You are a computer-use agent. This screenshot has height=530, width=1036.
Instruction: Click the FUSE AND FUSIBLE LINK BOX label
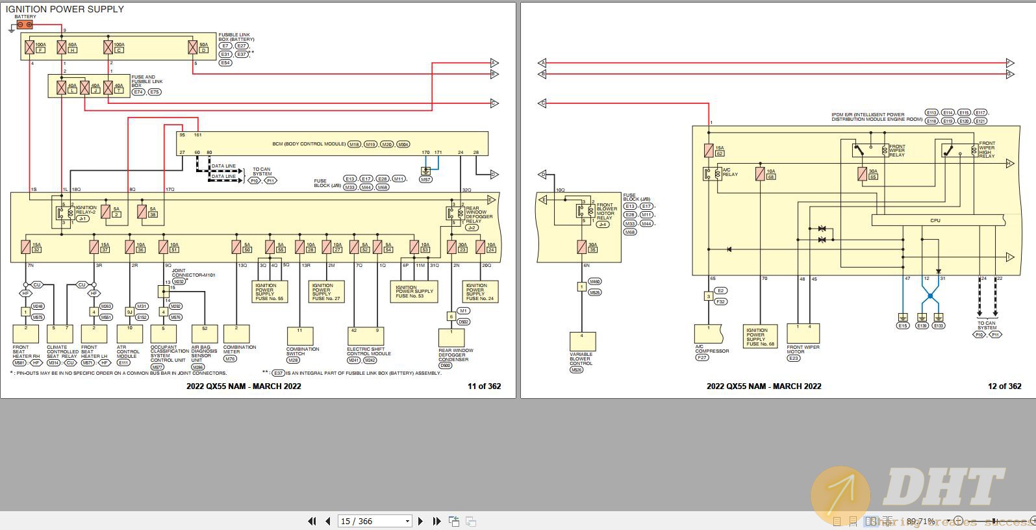(x=147, y=81)
